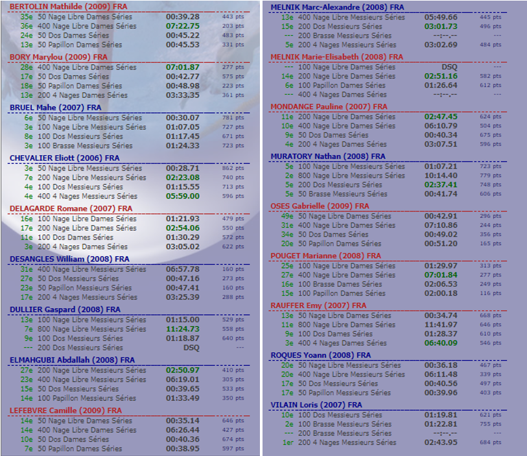This screenshot has width=527, height=456.
Task: Click the BORY Marylou (2009) name header
Action: (58, 57)
